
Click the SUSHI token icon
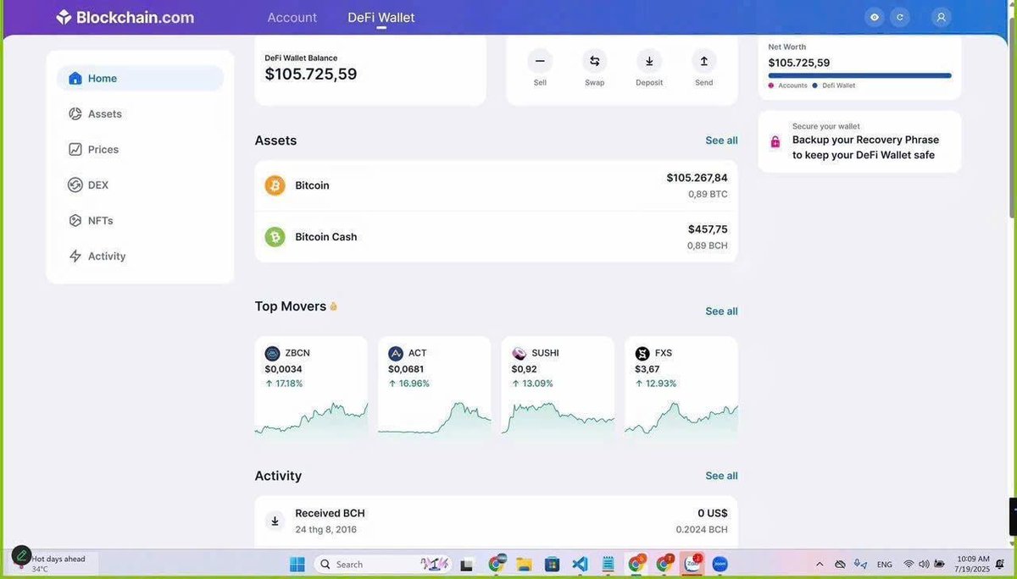(519, 354)
